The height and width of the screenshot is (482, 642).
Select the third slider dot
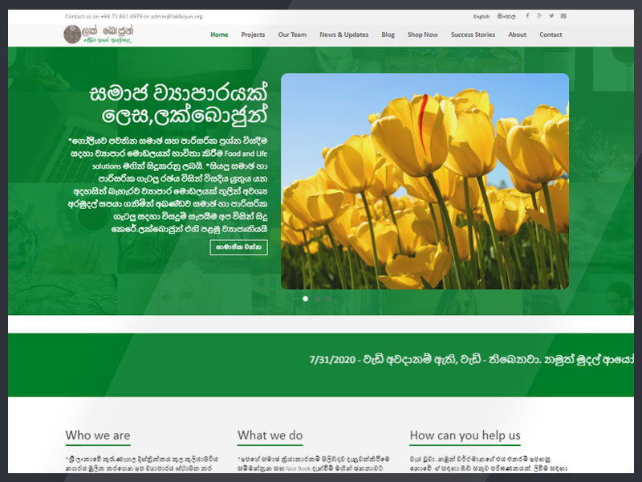coord(328,298)
